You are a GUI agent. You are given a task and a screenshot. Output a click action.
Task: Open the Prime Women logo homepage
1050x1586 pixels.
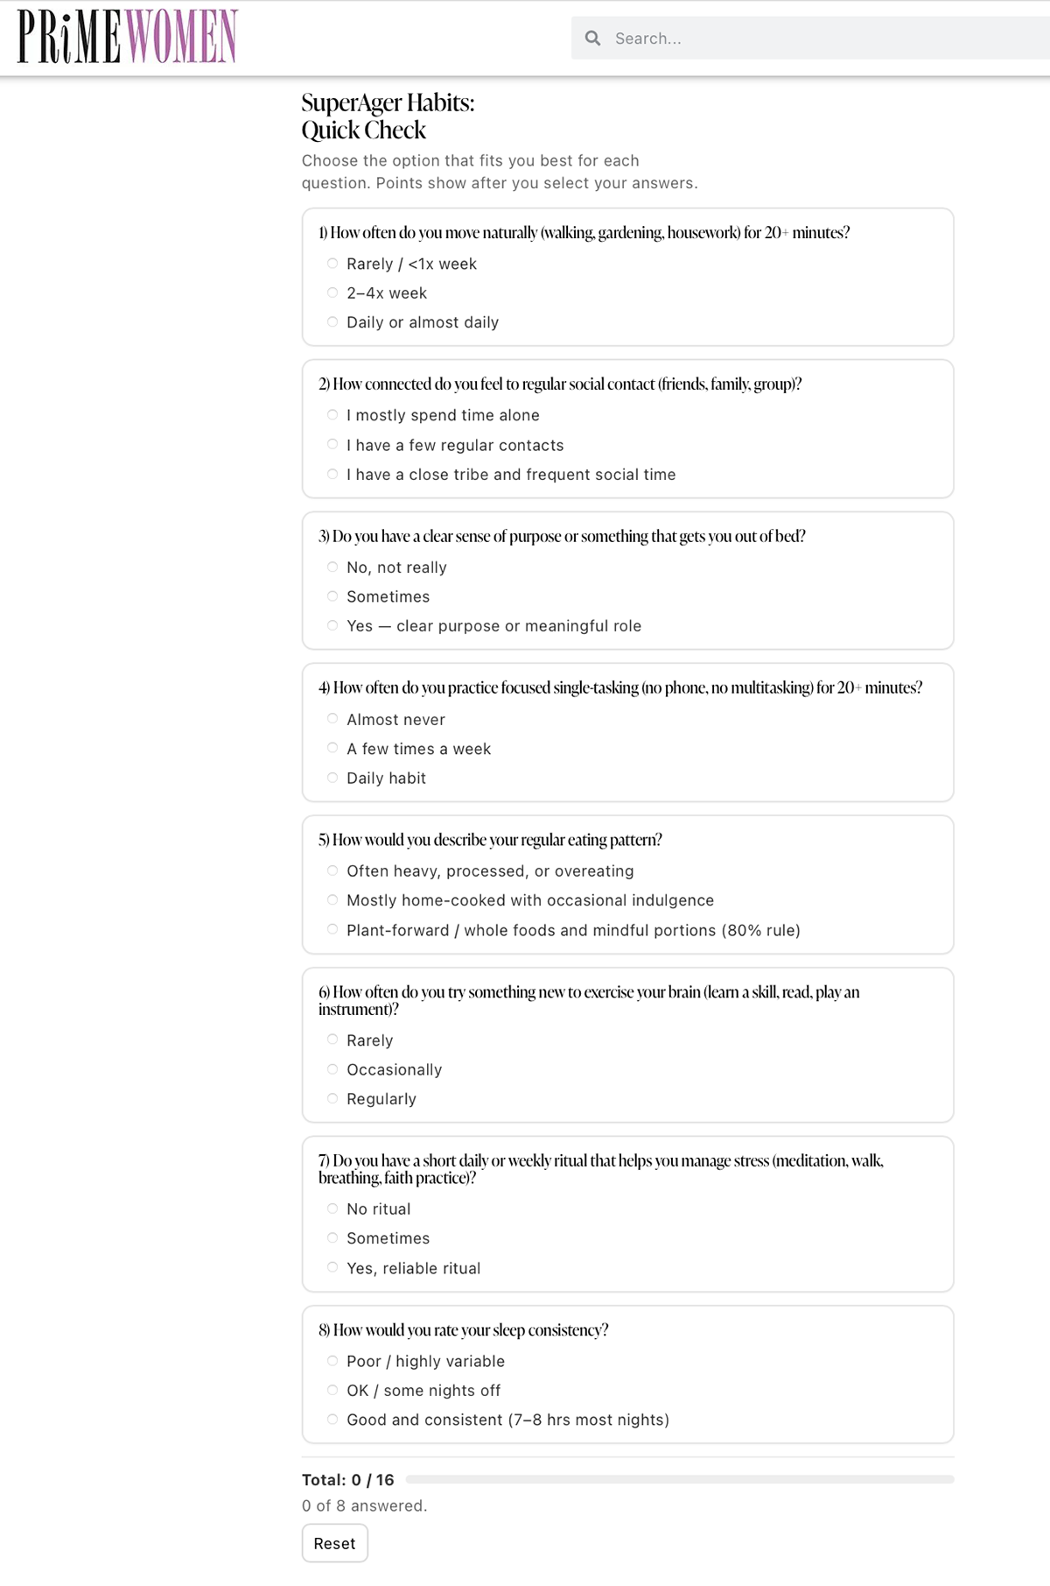(x=128, y=37)
